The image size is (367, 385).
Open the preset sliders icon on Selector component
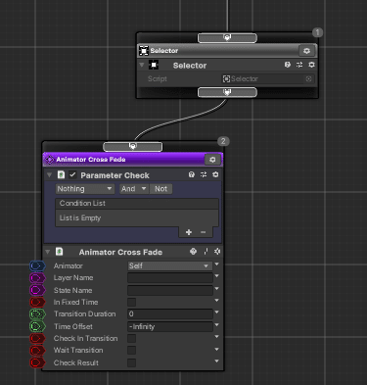point(299,65)
